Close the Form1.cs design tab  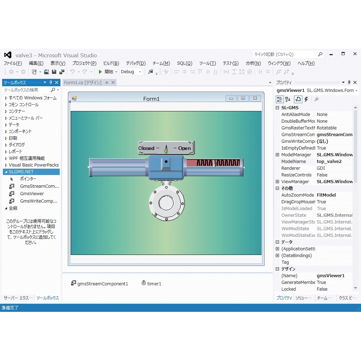[x=113, y=82]
